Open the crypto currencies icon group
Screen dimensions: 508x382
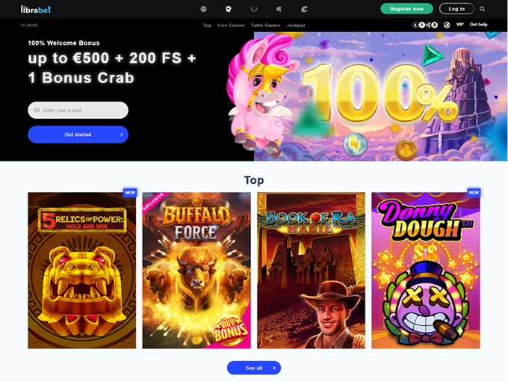coord(425,25)
